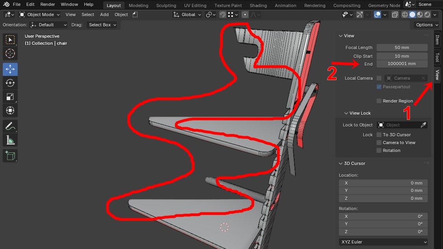This screenshot has height=249, width=443.
Task: Enable Camera to View lock
Action: point(379,143)
